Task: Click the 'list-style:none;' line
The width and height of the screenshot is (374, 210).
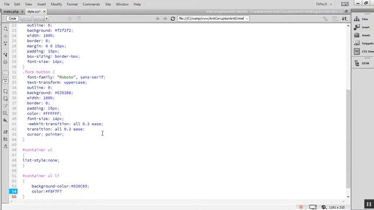Action: pyautogui.click(x=41, y=160)
